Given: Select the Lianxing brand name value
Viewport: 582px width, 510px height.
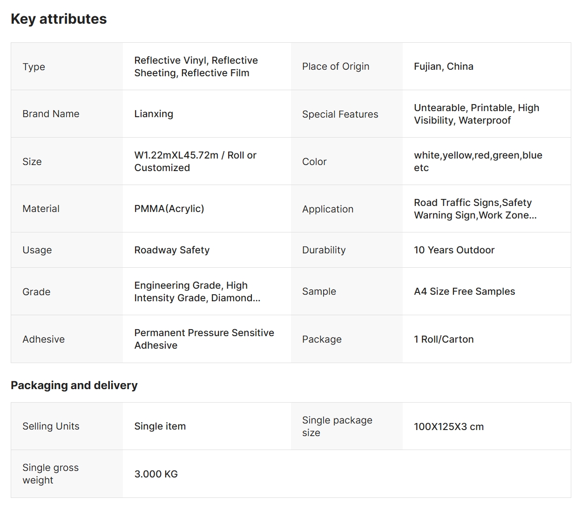Looking at the screenshot, I should [154, 114].
